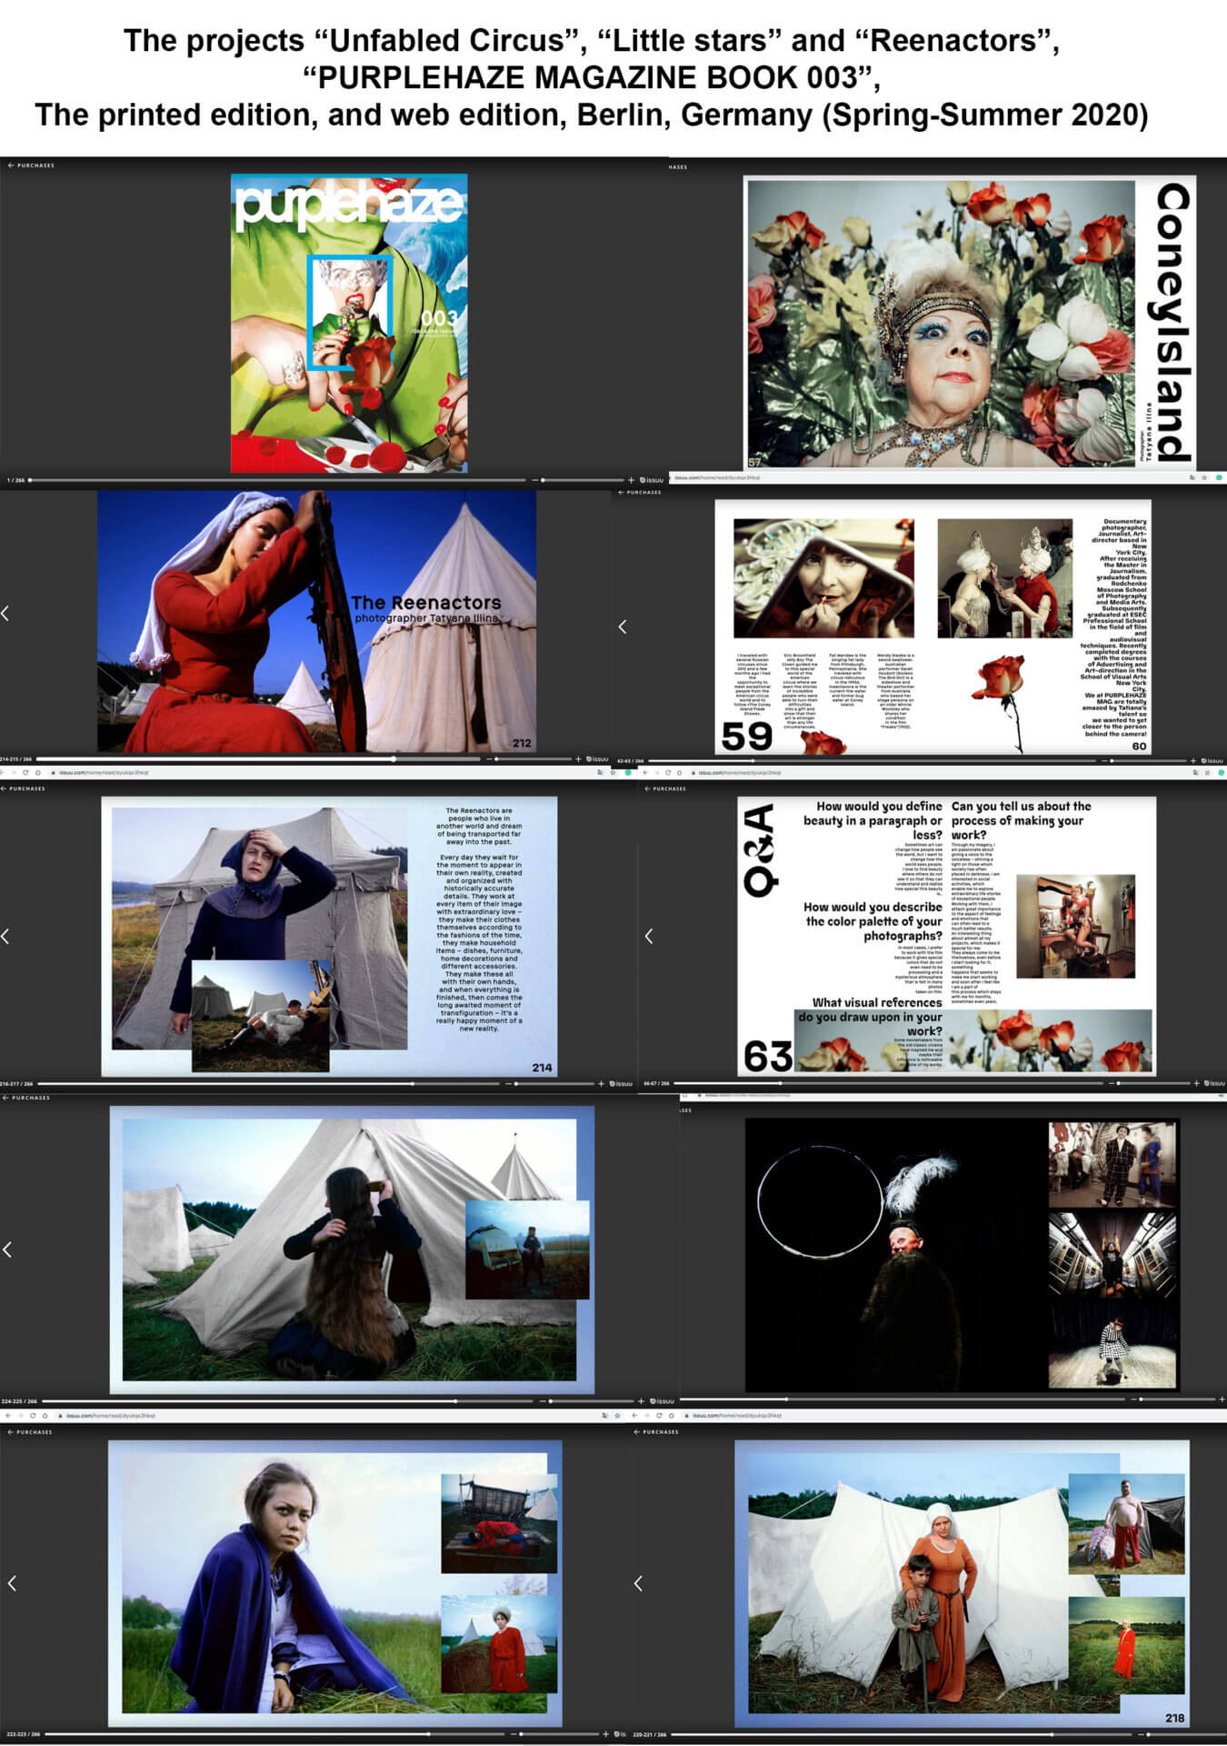
Task: Zoom in with plus icon on 216-217 viewer
Action: pos(601,1083)
